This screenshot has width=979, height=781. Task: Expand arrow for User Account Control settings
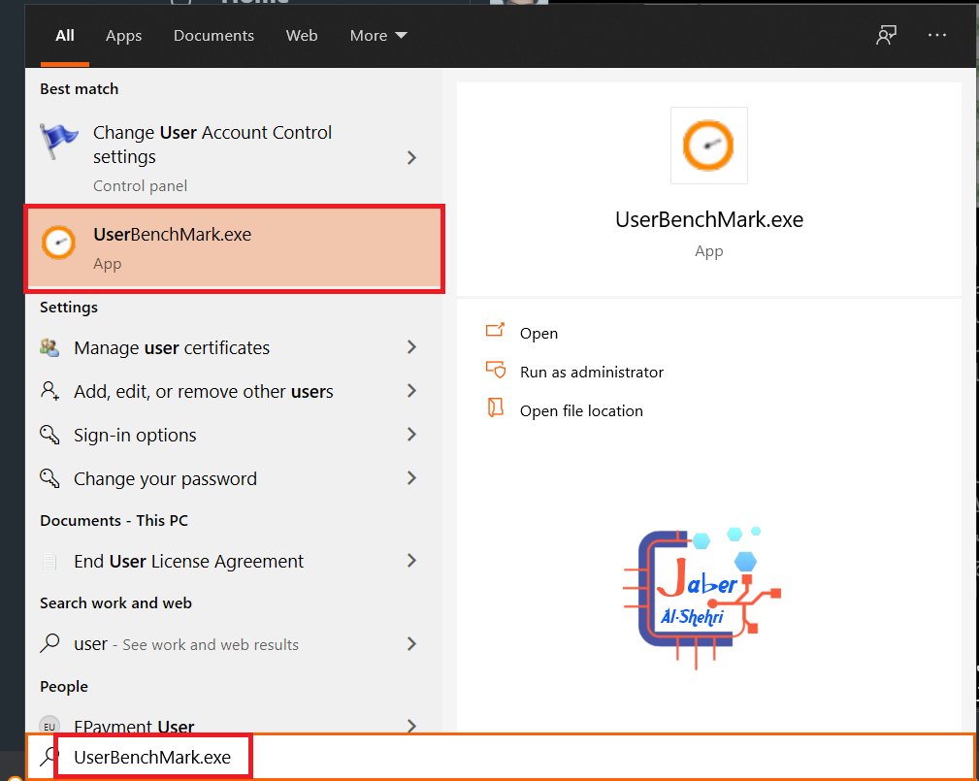pyautogui.click(x=411, y=157)
